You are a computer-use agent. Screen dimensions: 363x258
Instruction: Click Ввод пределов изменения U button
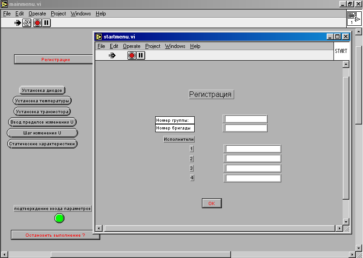[42, 122]
